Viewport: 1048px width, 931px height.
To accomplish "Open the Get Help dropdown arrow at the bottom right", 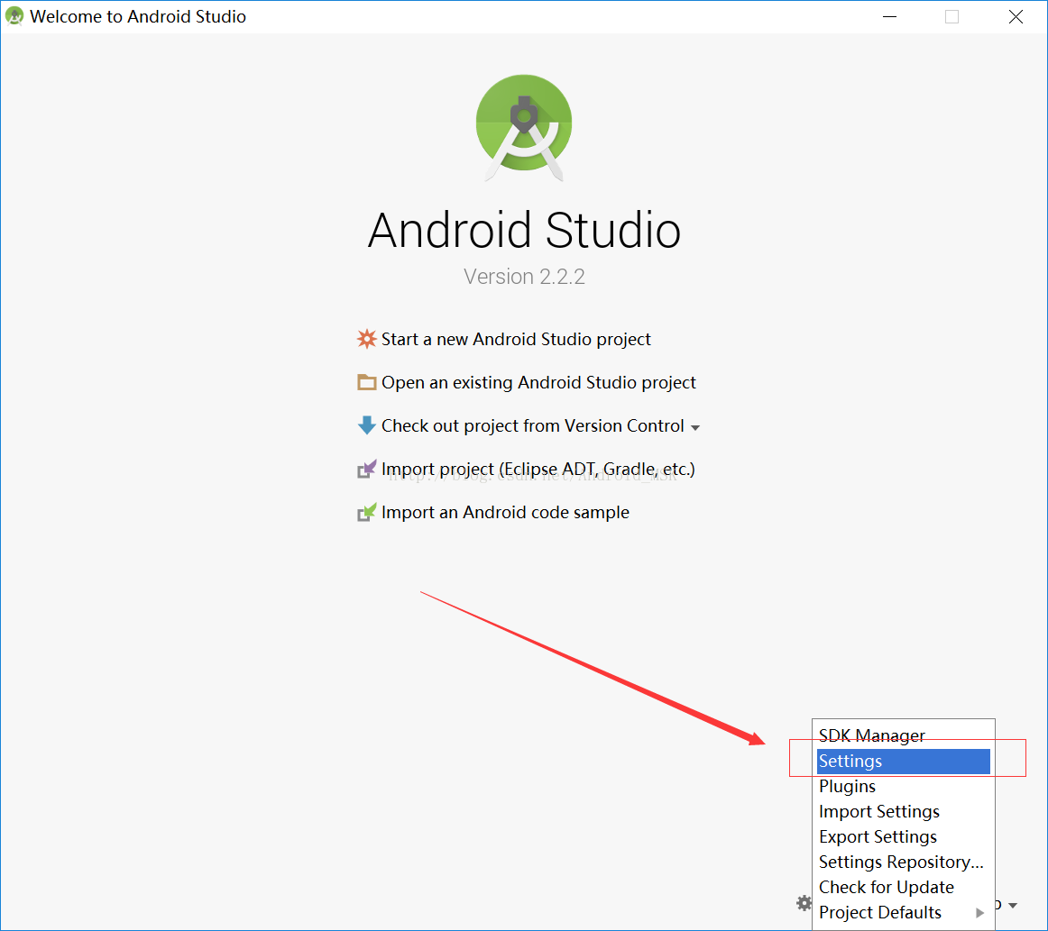I will [1013, 906].
